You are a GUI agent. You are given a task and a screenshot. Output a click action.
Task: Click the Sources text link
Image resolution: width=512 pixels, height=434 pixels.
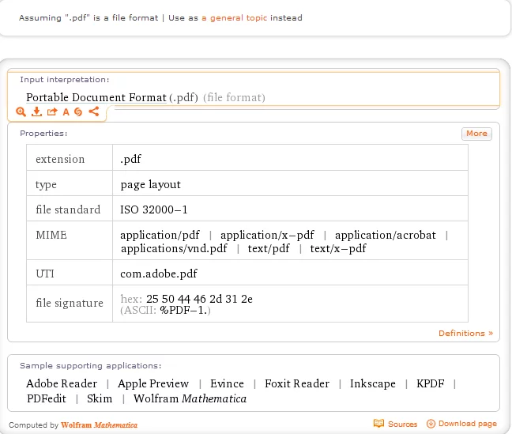pos(403,425)
